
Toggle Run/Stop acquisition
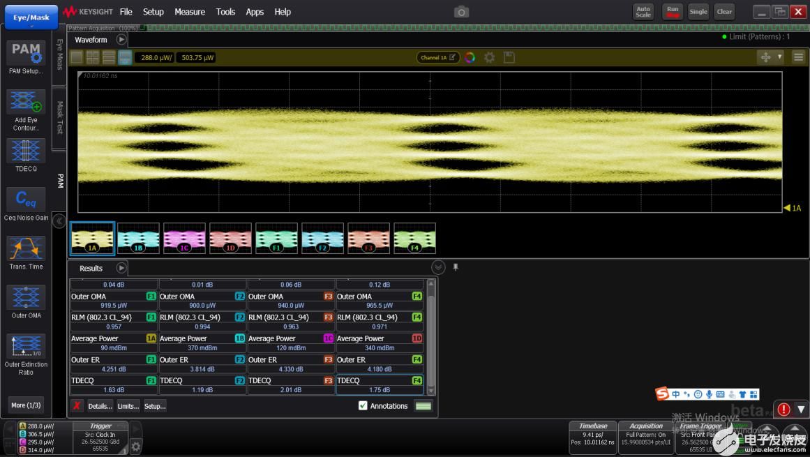(672, 12)
